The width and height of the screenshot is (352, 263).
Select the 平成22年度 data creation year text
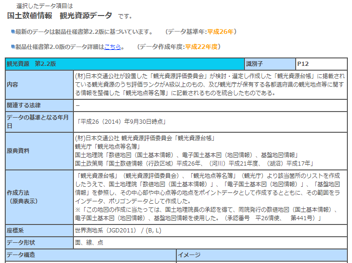(201, 47)
